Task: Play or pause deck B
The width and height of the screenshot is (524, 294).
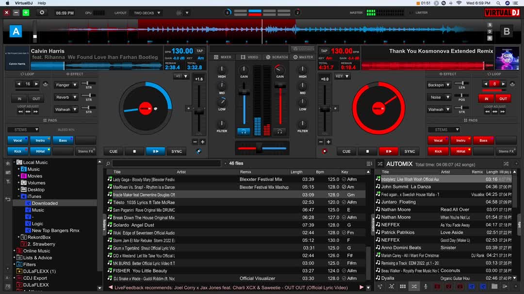Action: (x=388, y=151)
